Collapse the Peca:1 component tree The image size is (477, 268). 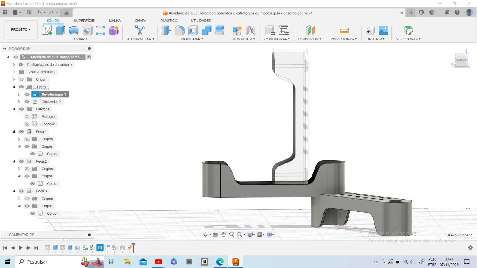[x=13, y=132]
